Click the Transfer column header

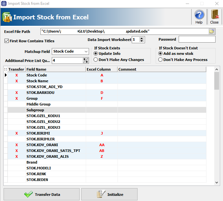pyautogui.click(x=17, y=69)
